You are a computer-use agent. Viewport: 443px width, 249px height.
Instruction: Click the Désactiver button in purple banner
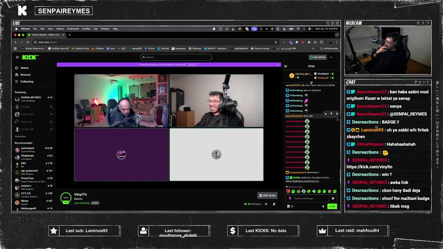point(192,65)
